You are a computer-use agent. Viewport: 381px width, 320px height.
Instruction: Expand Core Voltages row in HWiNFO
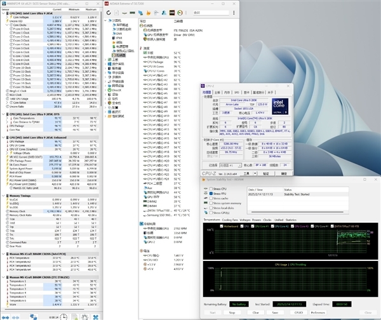tap(7, 17)
